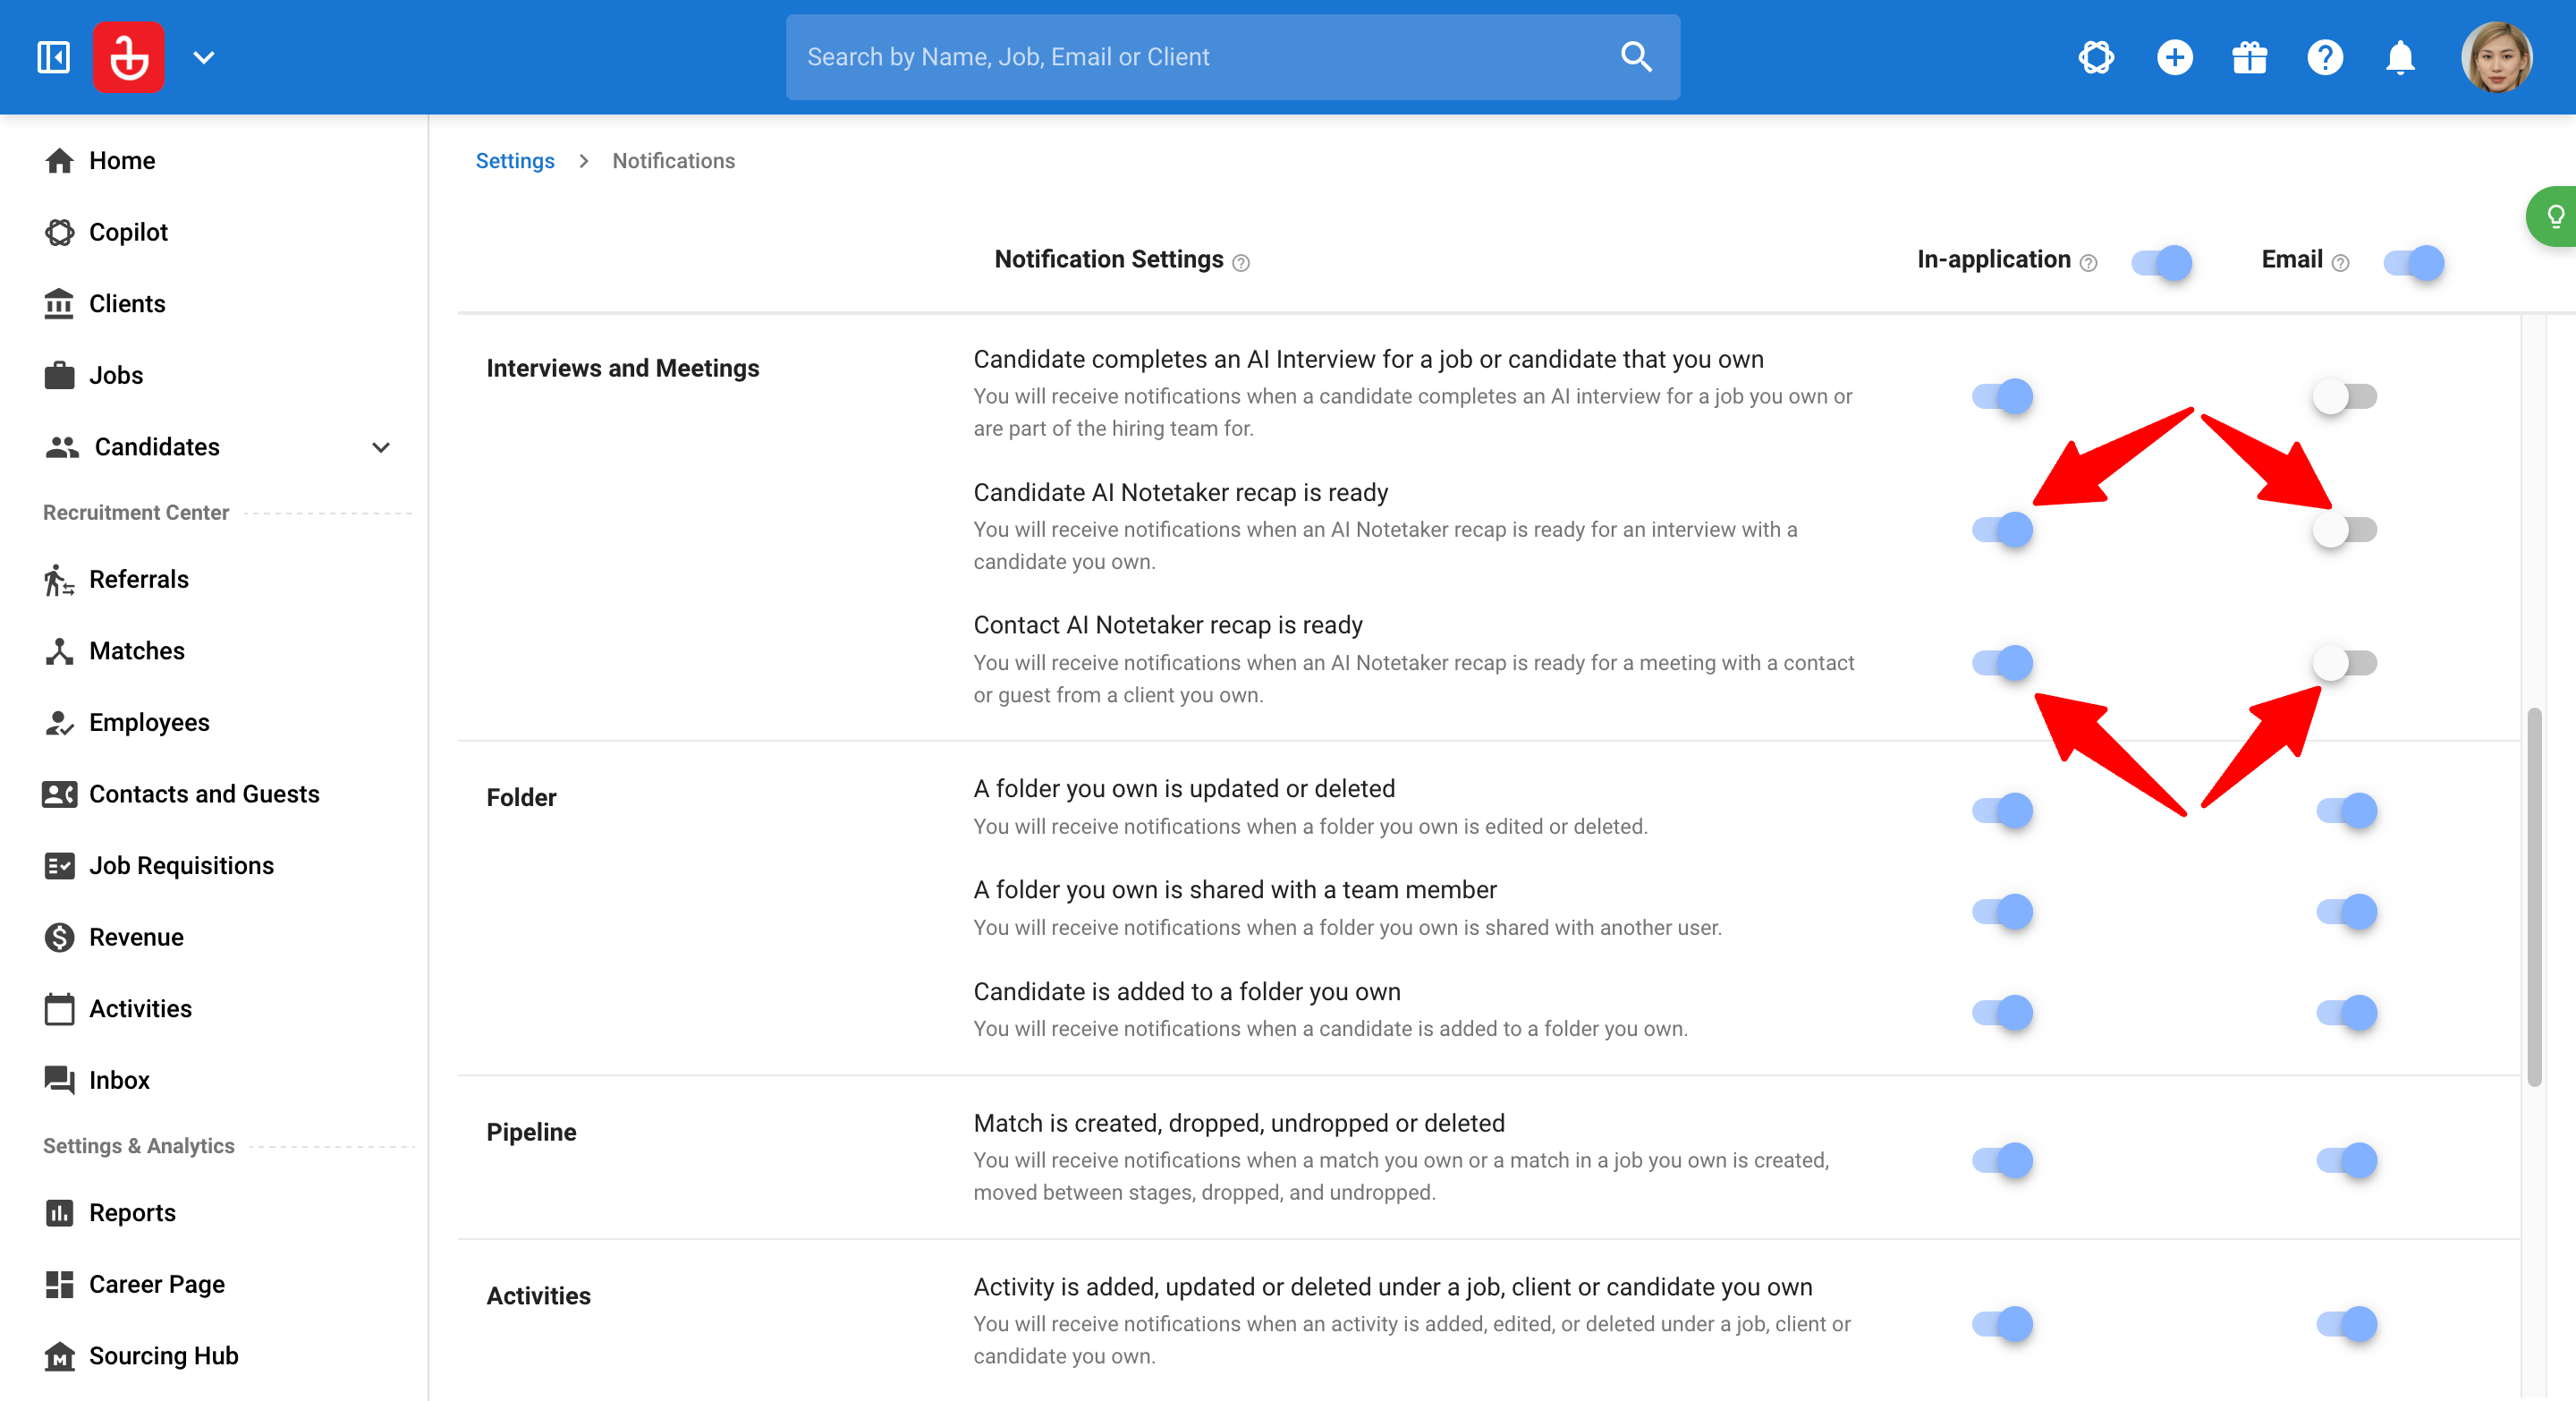Image resolution: width=2576 pixels, height=1401 pixels.
Task: Disable email for match created or dropped
Action: coord(2346,1160)
